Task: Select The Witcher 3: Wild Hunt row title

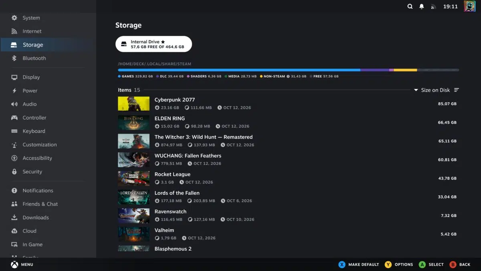Action: click(204, 137)
